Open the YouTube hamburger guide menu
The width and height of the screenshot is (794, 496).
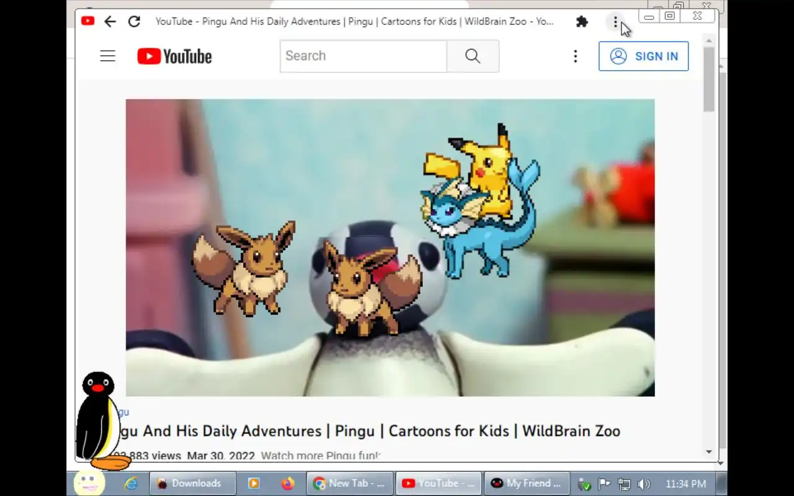(x=108, y=56)
